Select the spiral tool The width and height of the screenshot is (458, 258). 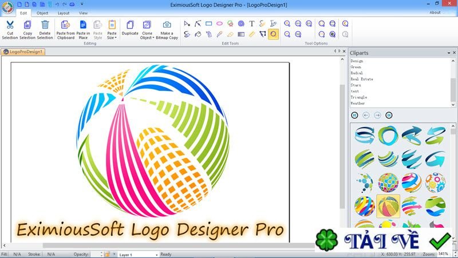241,23
